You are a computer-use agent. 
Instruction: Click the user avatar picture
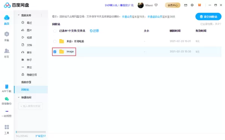[141, 5]
